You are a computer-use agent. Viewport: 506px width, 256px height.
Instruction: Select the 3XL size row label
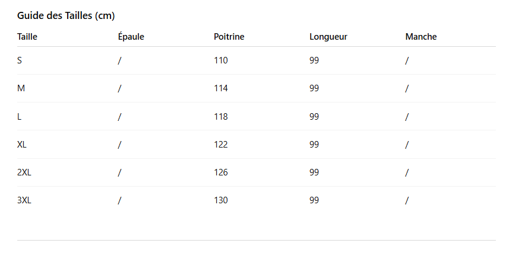click(24, 200)
